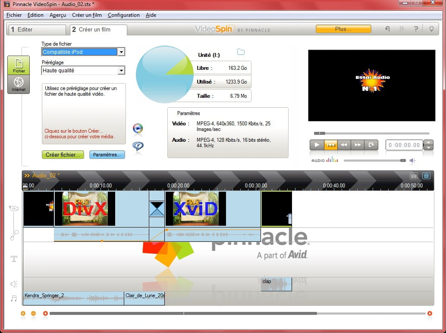Screen dimensions: 446x333
Task: Click the Créer fichier... button
Action: [x=63, y=155]
